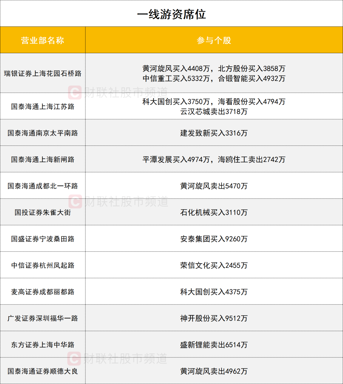Image resolution: width=343 pixels, height=384 pixels.
Task: Click 科大国创买入4375万 entry
Action: pyautogui.click(x=214, y=292)
